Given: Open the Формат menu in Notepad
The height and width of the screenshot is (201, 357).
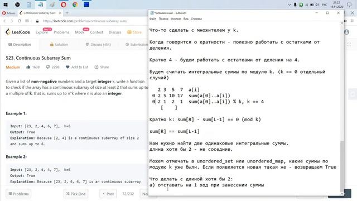Looking at the screenshot, I should 176,18.
